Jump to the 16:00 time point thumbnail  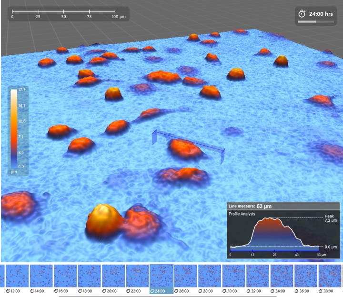65,276
